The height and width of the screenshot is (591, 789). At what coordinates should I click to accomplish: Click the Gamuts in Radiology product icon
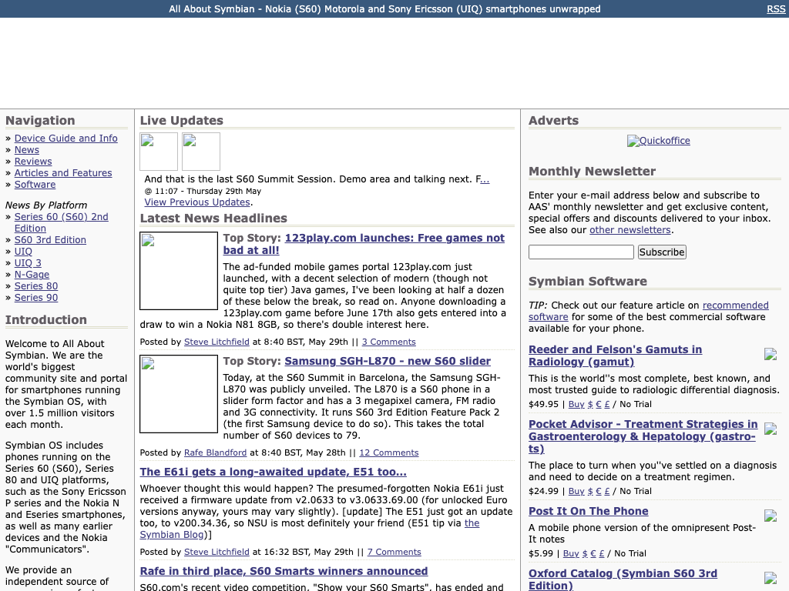point(771,354)
